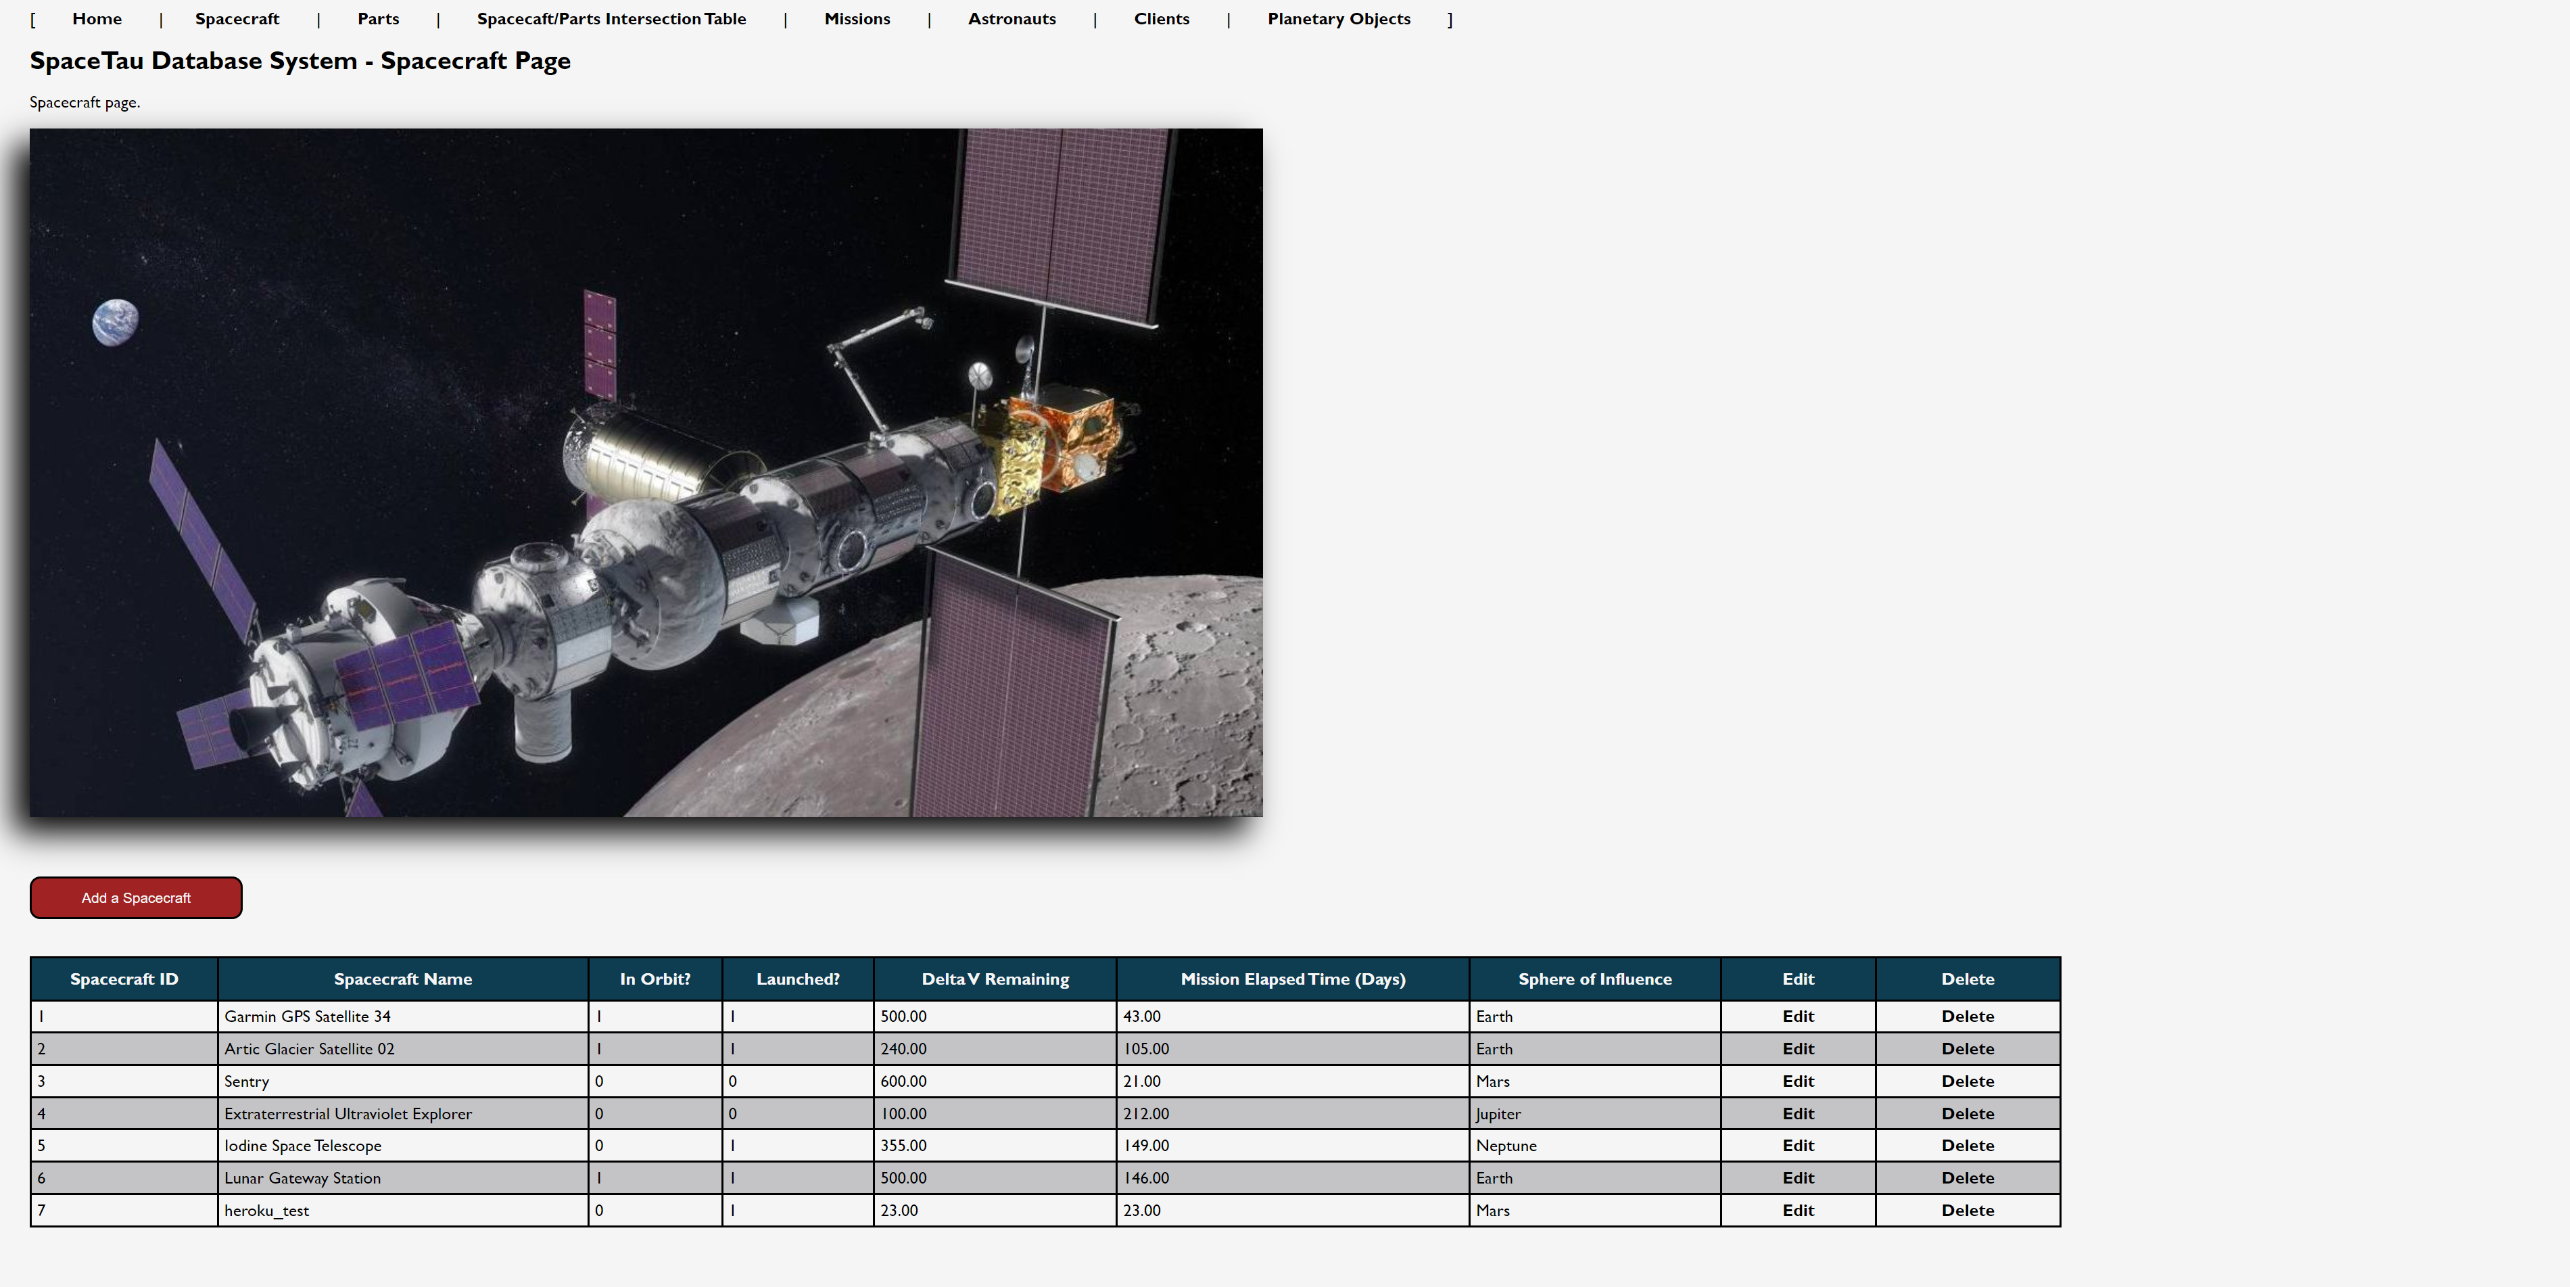
Task: Click the Launched? column header
Action: click(798, 980)
